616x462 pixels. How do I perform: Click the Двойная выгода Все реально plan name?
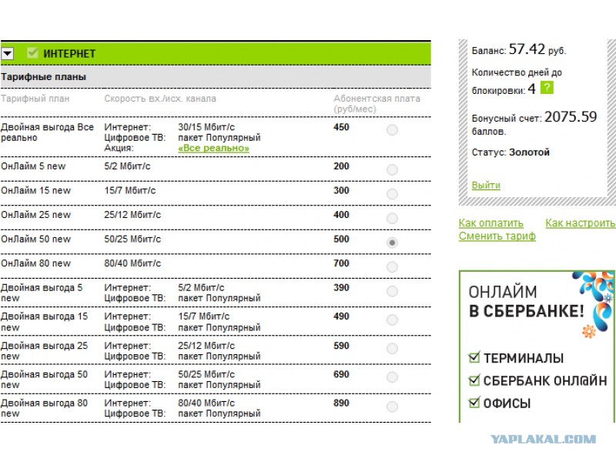[x=47, y=132]
